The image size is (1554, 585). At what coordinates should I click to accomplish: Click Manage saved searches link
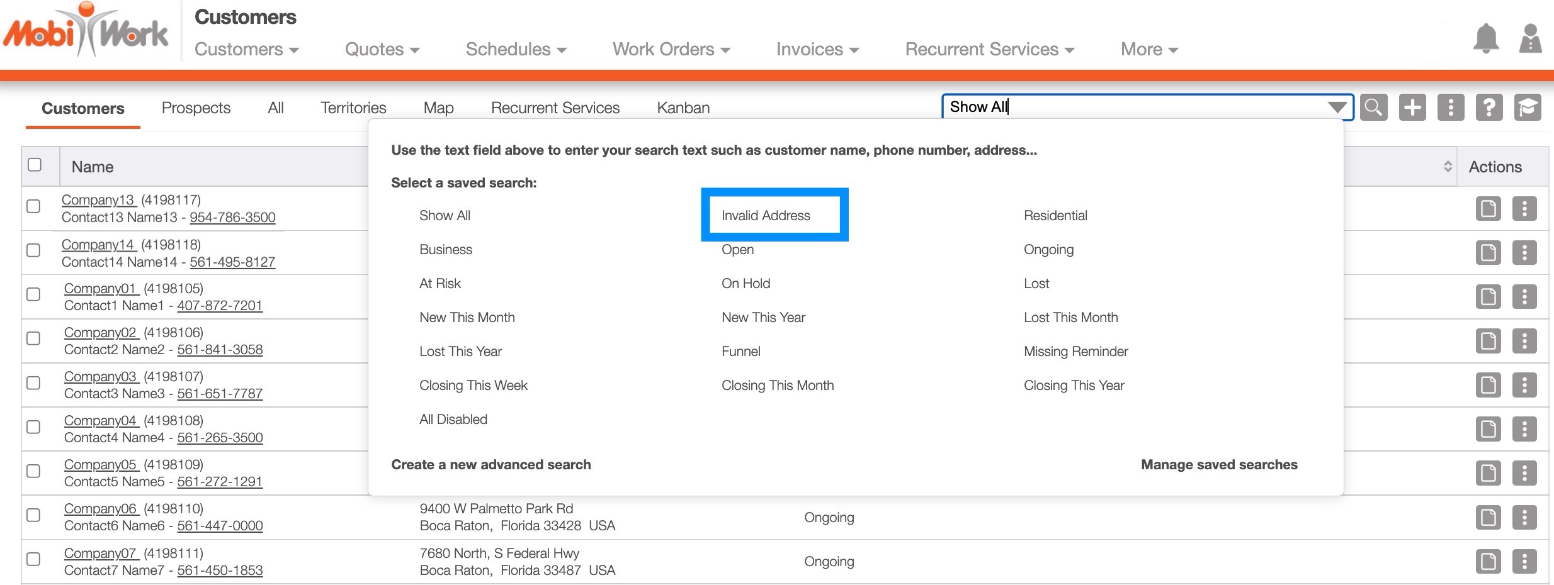pyautogui.click(x=1219, y=465)
